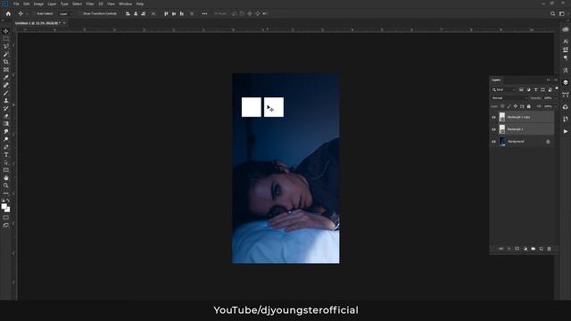This screenshot has height=321, width=571.
Task: Open the Actions play panel icon
Action: pyautogui.click(x=566, y=131)
